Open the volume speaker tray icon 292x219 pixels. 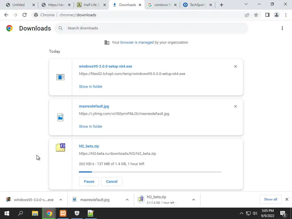tap(255, 213)
